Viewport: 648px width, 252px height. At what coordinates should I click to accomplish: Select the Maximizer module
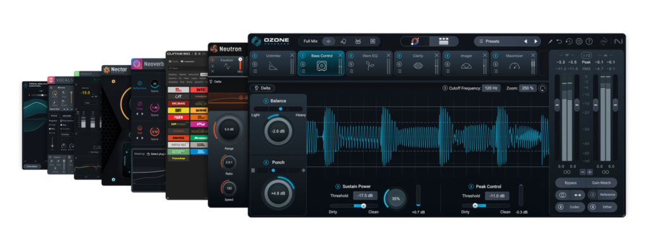pyautogui.click(x=514, y=64)
